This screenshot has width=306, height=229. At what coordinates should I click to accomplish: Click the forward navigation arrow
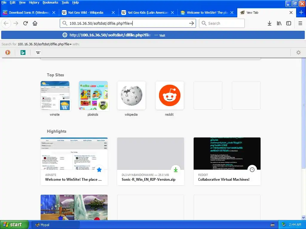coord(16,23)
